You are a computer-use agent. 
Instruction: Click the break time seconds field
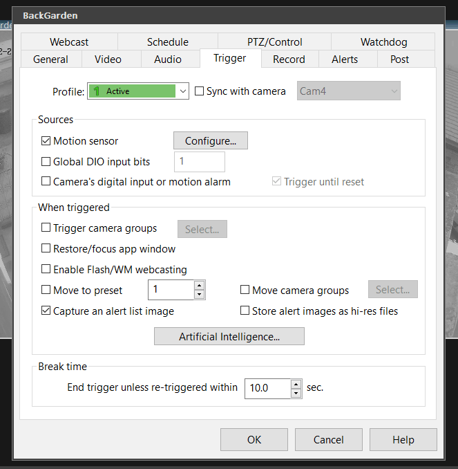267,389
